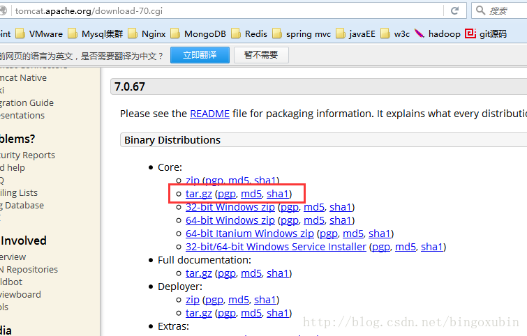Screen dimensions: 527x336
Task: Open the w3c bookmark folder
Action: (x=395, y=34)
